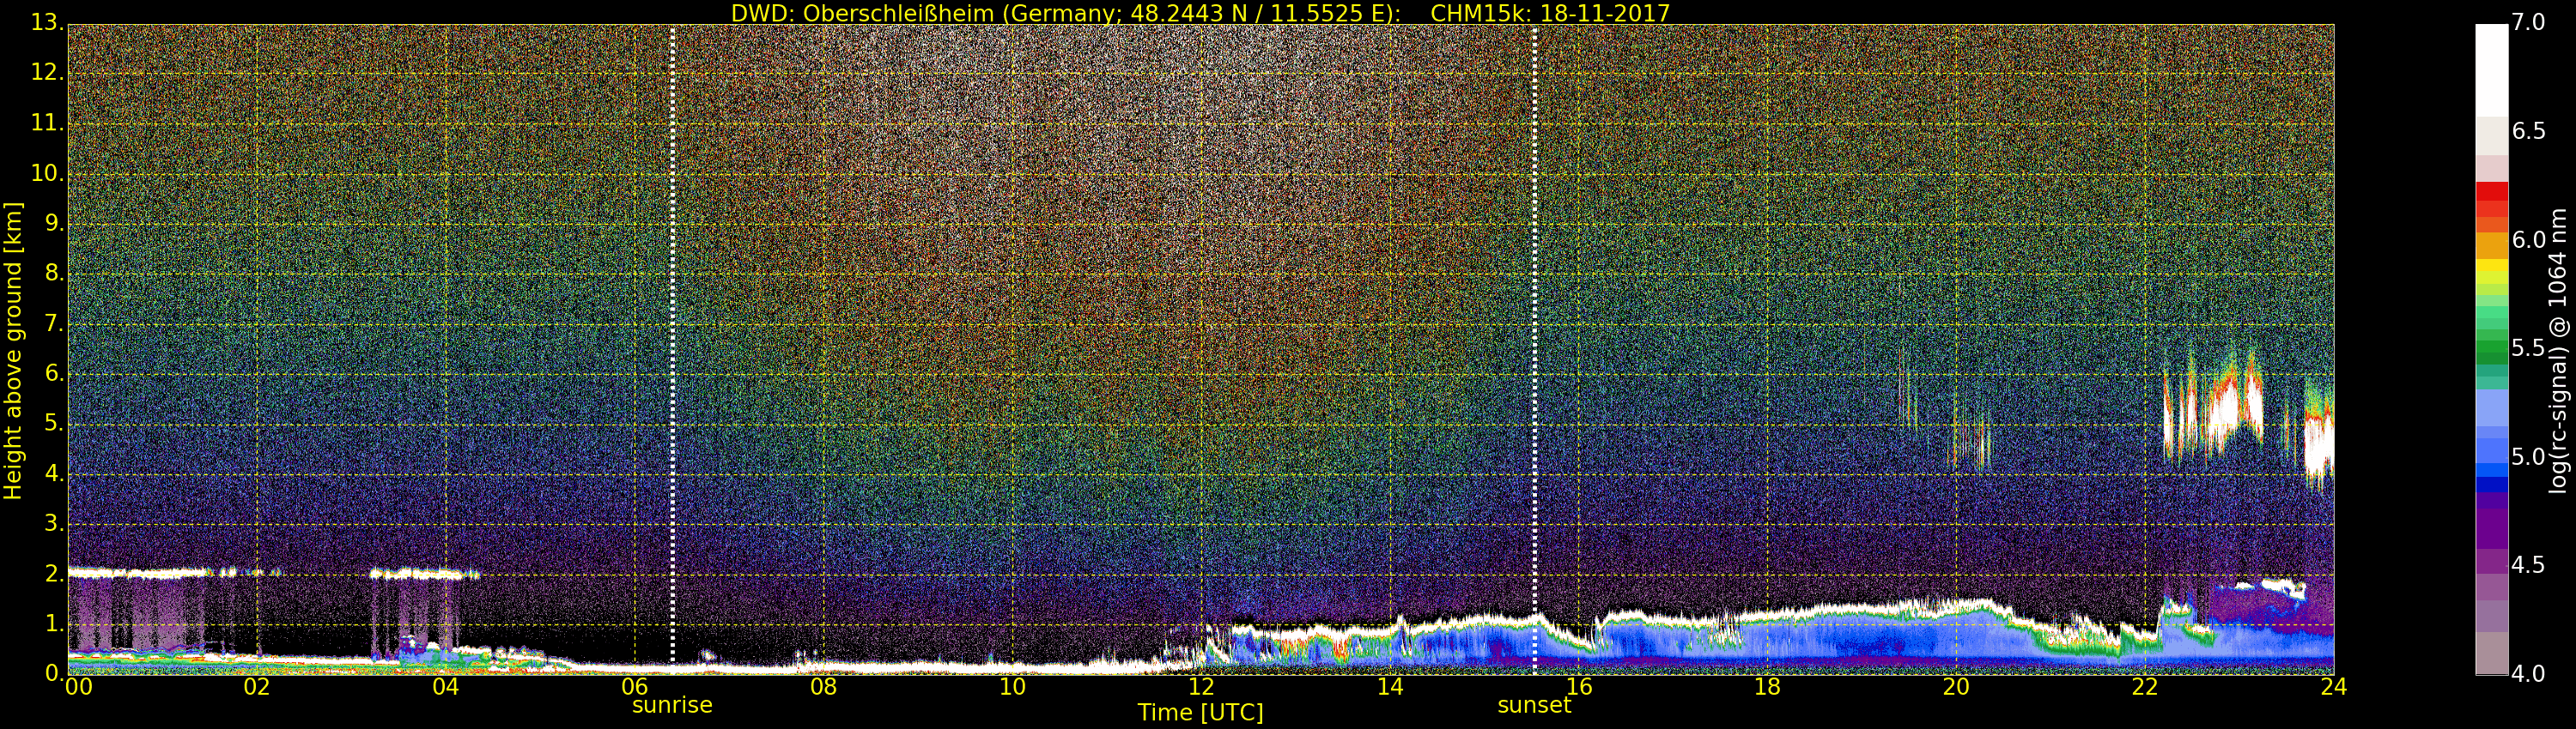Click the '00' tick on the time axis
The height and width of the screenshot is (729, 2576).
coord(78,687)
